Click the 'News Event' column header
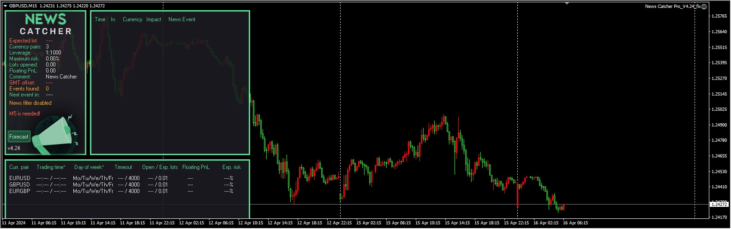Screen dimensions: 731x229 [x=182, y=19]
